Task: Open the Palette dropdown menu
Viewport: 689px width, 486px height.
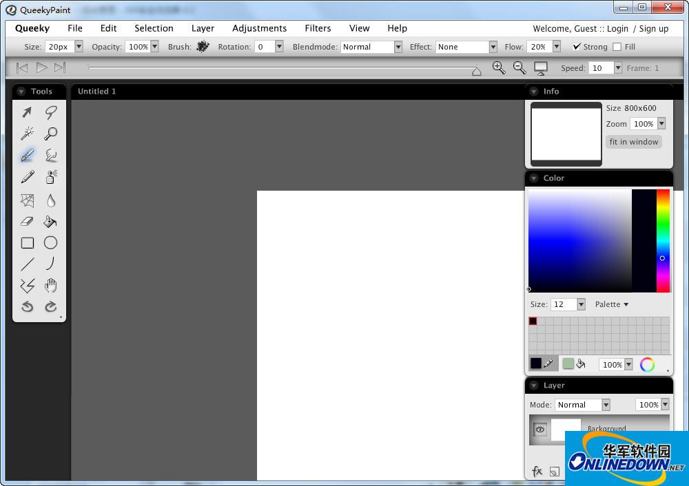Action: (612, 304)
